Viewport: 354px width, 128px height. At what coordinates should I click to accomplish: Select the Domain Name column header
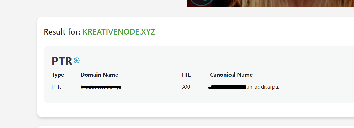99,75
